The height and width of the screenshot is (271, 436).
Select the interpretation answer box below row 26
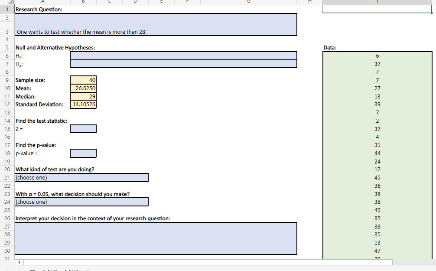(156, 238)
